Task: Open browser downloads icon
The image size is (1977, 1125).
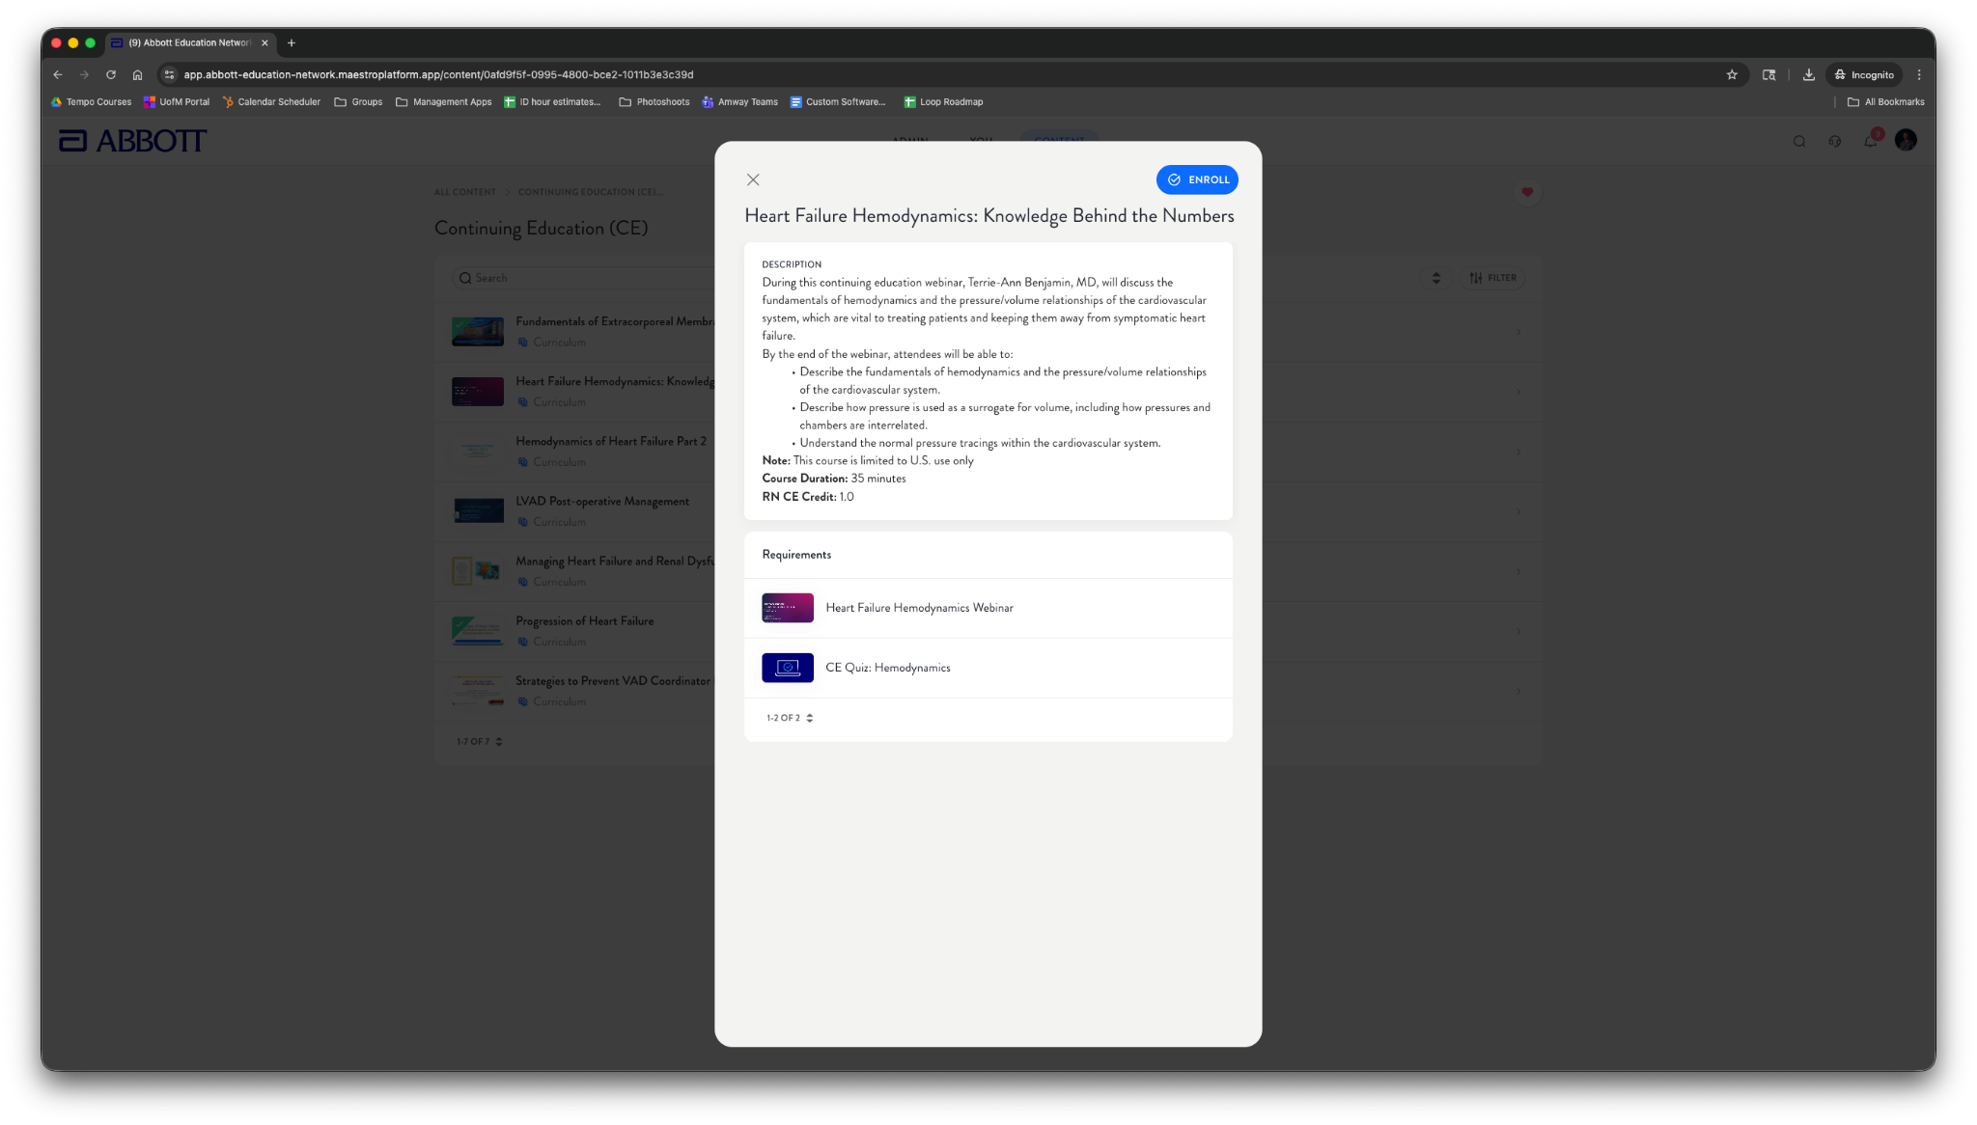Action: 1808,74
